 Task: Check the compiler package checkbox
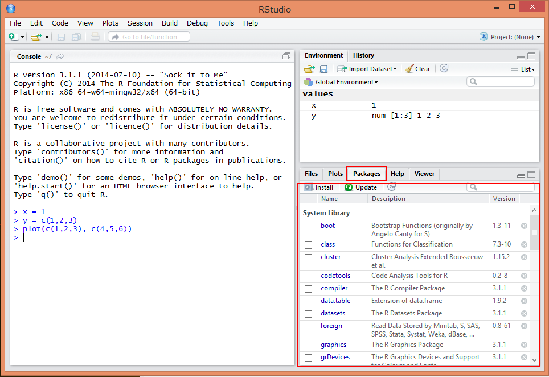(309, 289)
